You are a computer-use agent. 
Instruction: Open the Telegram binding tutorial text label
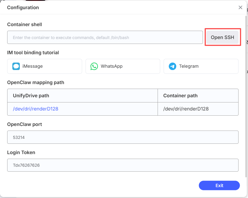point(189,66)
